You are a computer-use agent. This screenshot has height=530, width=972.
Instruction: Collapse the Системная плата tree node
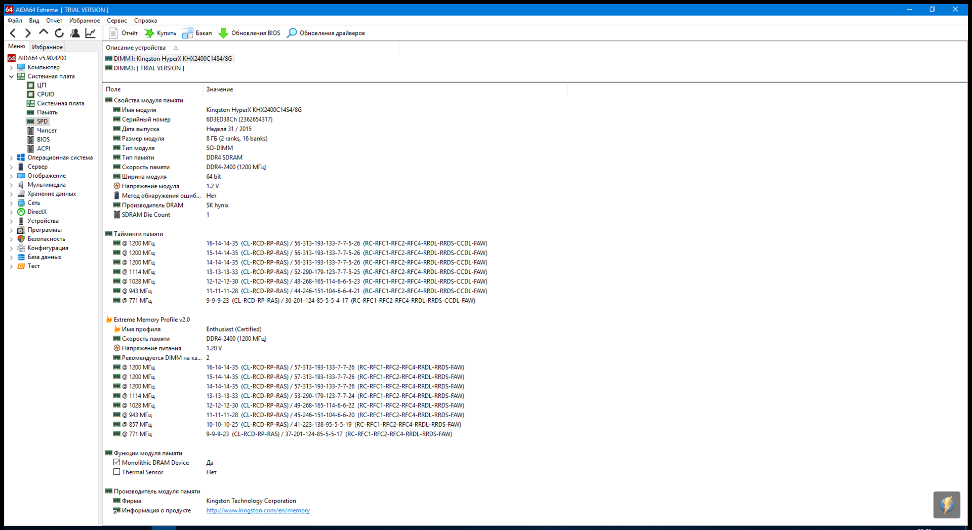[11, 76]
